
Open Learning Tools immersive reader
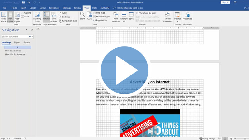click(37, 17)
